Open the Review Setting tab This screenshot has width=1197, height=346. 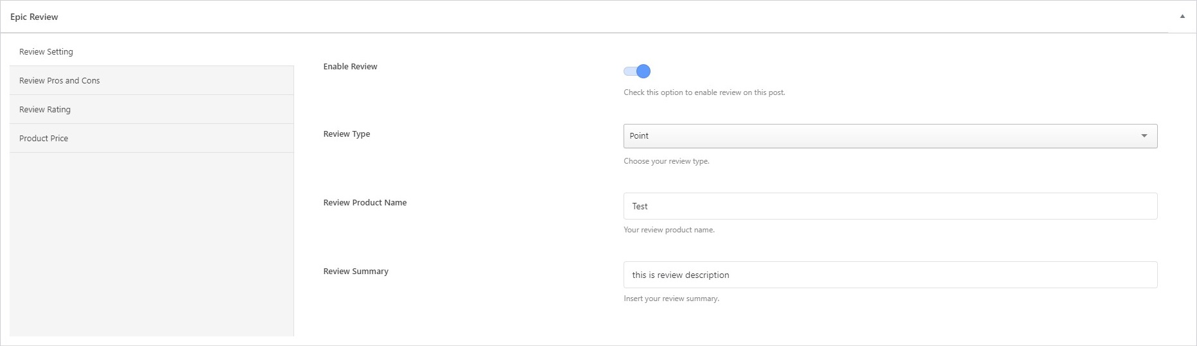coord(46,51)
